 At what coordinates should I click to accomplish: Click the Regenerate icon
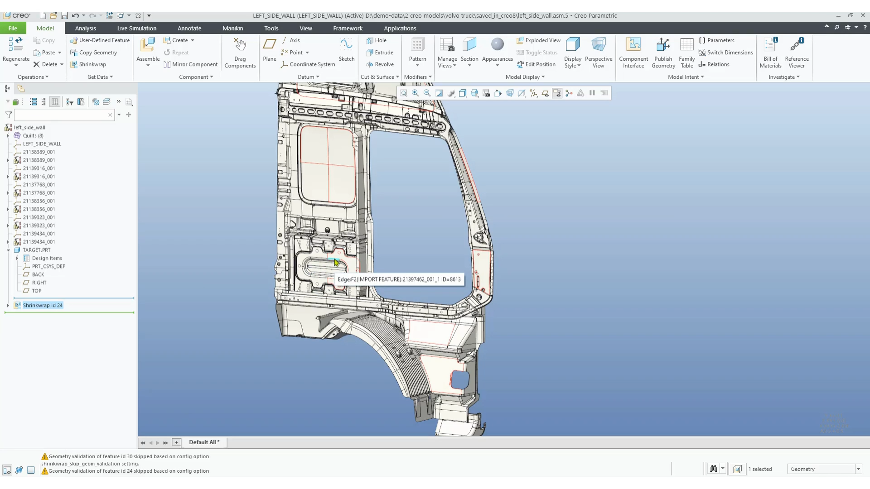tap(16, 44)
